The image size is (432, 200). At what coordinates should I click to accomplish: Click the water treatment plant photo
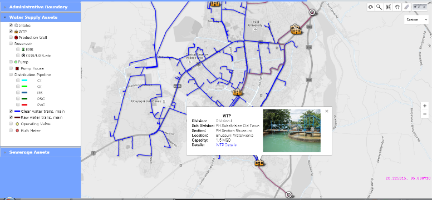coord(292,131)
